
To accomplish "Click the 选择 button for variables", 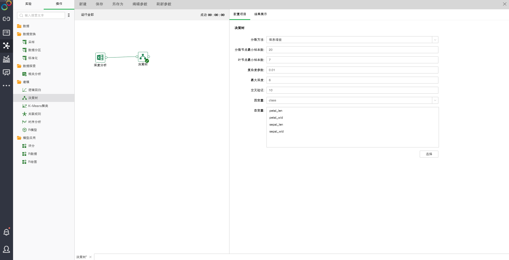I will click(x=429, y=154).
